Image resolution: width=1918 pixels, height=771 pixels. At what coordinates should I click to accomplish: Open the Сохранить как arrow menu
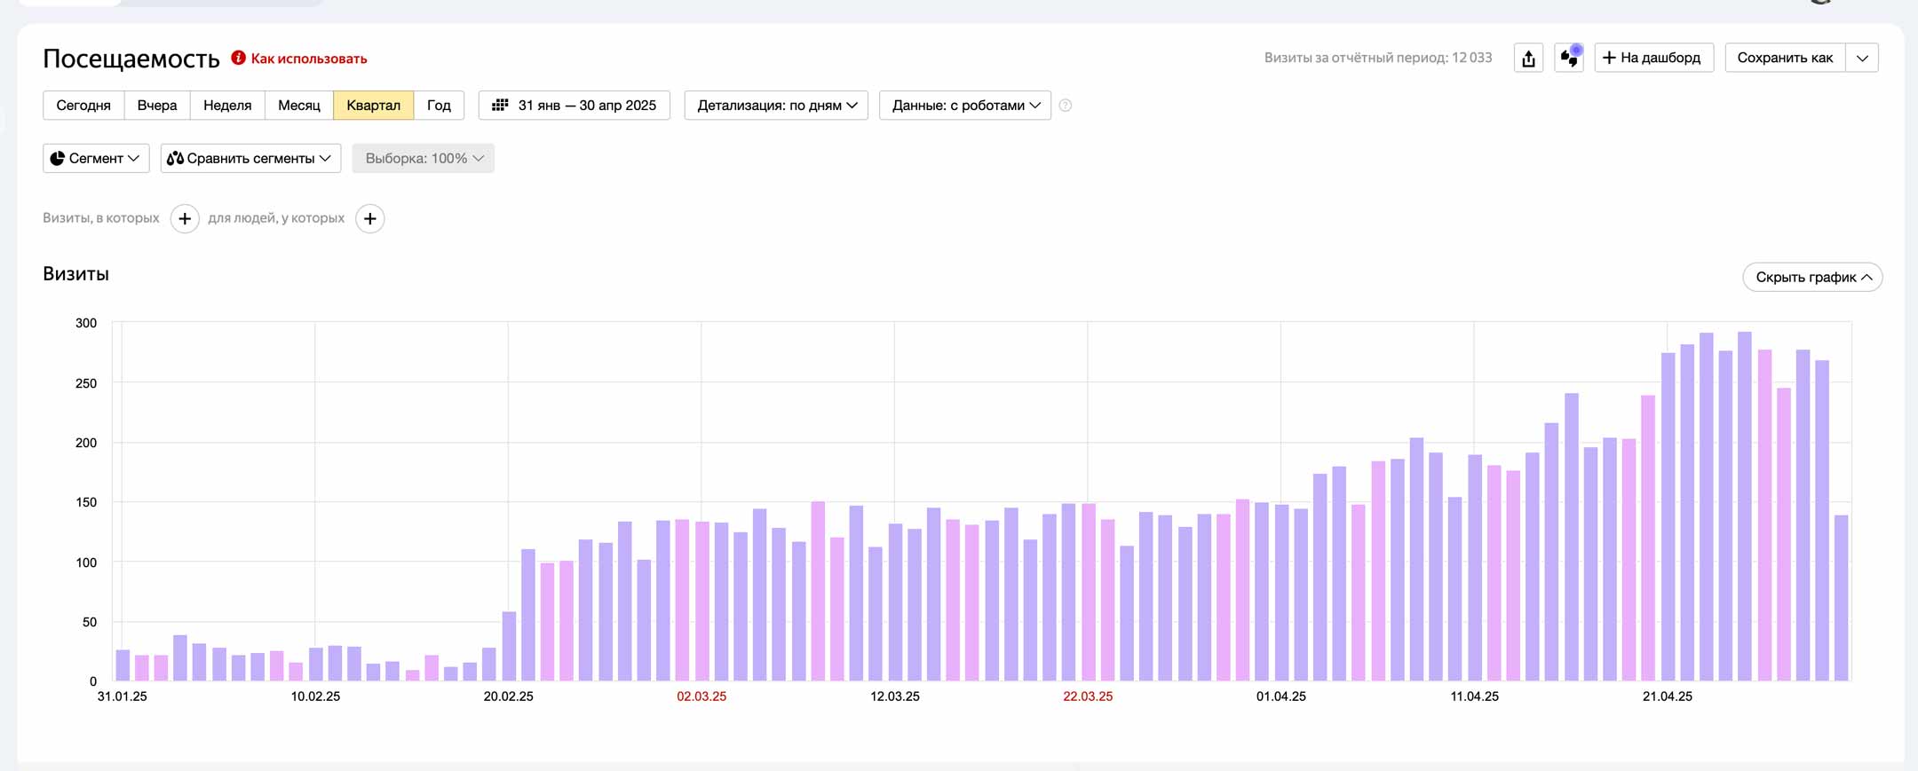coord(1862,59)
